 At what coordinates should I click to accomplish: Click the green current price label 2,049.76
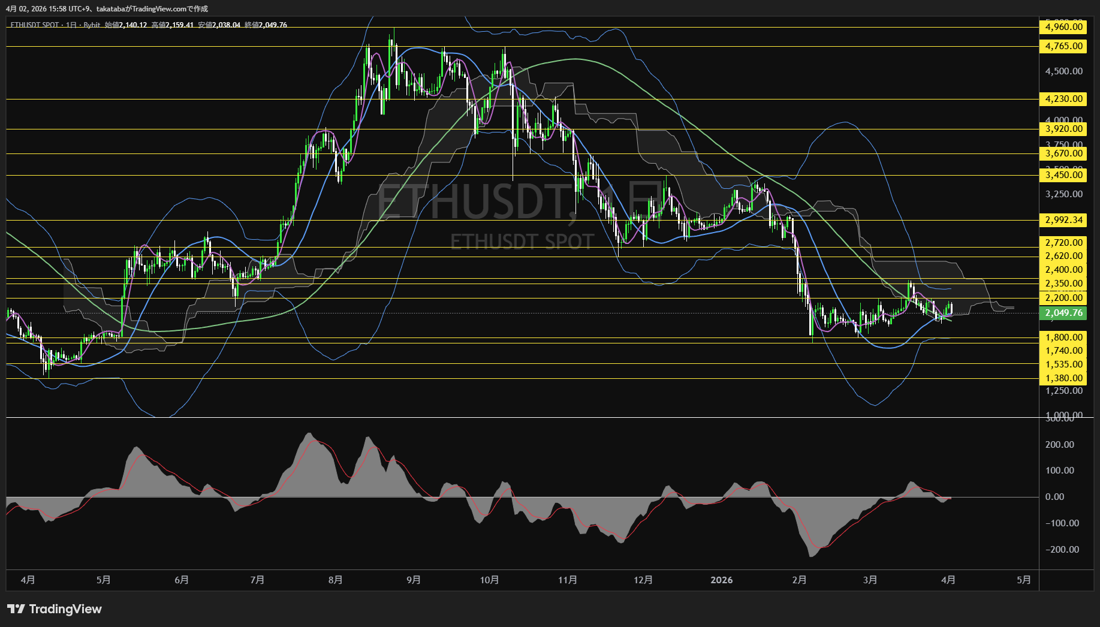pyautogui.click(x=1063, y=313)
